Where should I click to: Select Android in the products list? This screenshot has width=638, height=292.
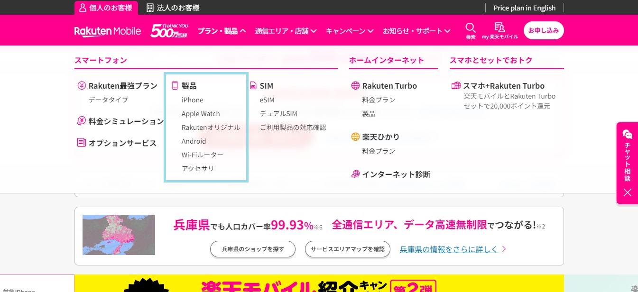(x=194, y=141)
